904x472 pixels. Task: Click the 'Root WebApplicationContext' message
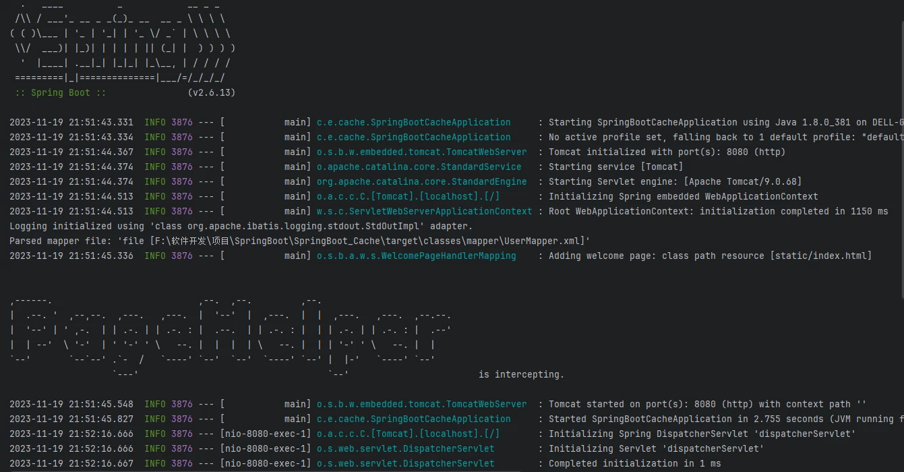pyautogui.click(x=718, y=211)
